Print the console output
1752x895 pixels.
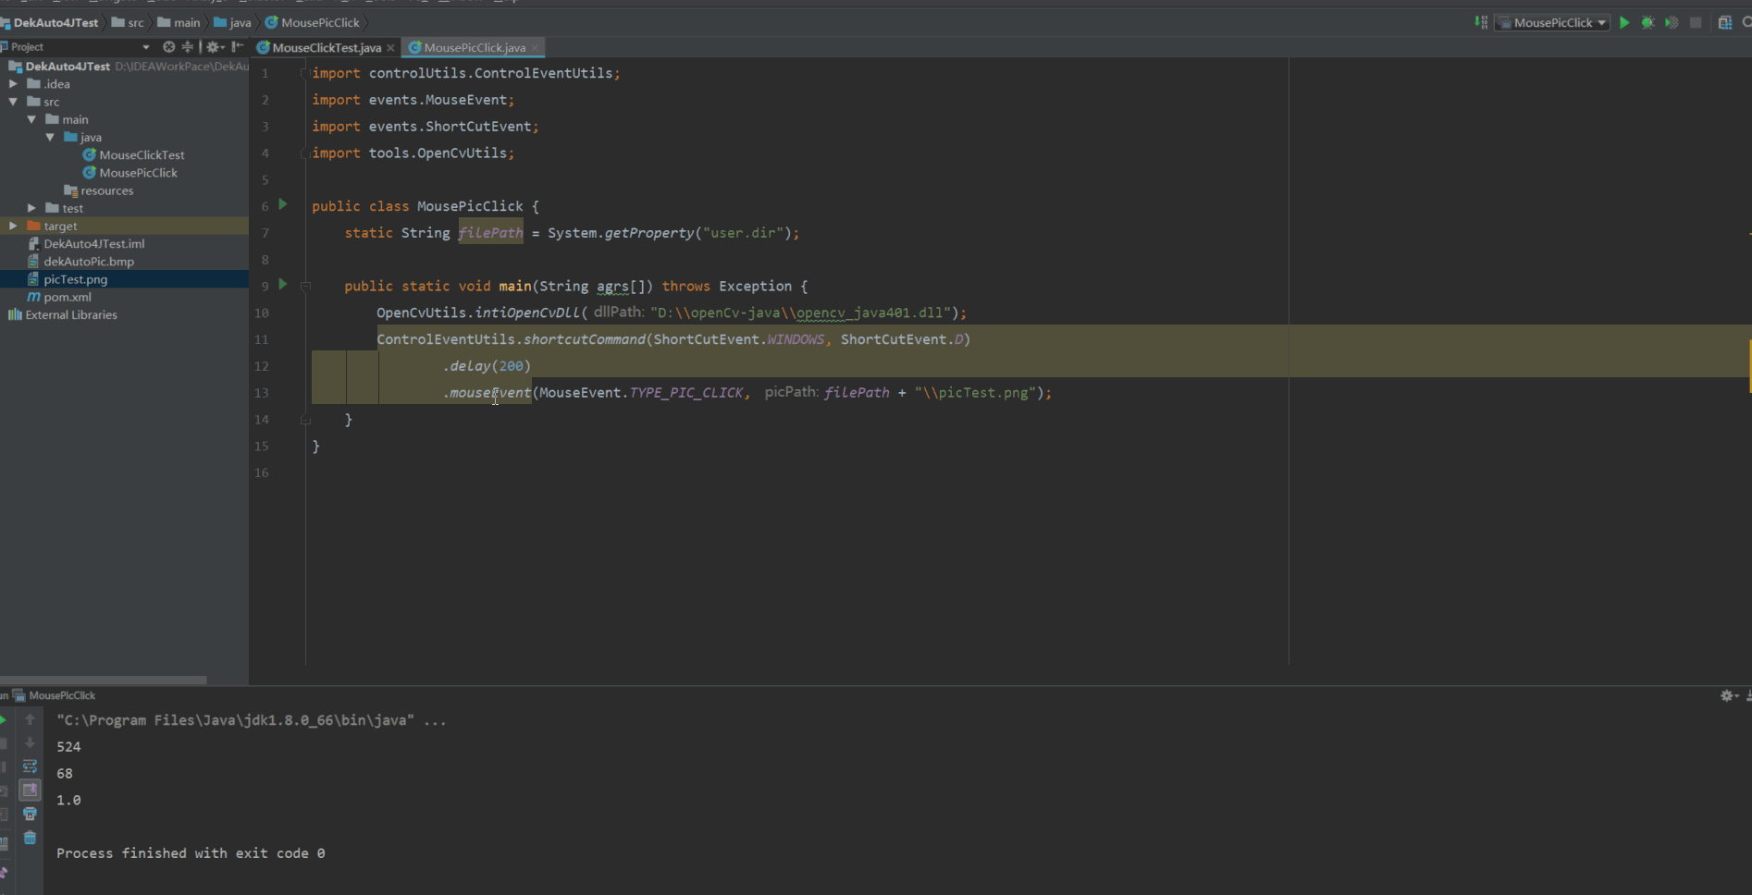30,814
